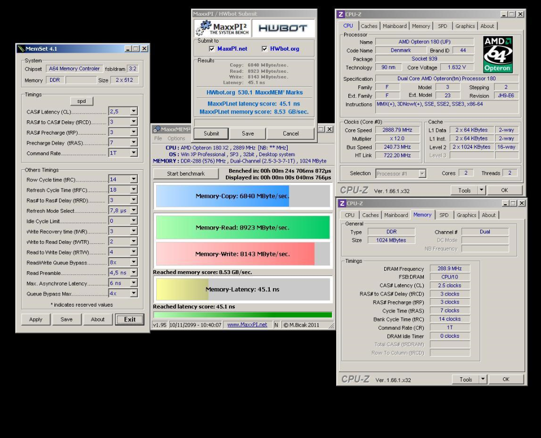Click the DRAM Frequency 288.9 MHz value

pyautogui.click(x=449, y=268)
